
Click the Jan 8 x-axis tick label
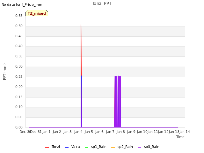coord(120,132)
